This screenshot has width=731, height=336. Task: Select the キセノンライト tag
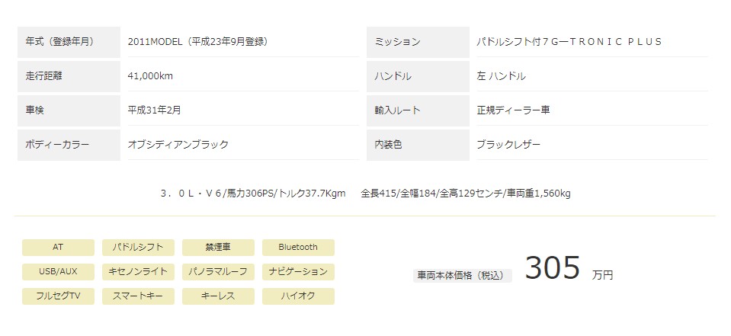138,272
